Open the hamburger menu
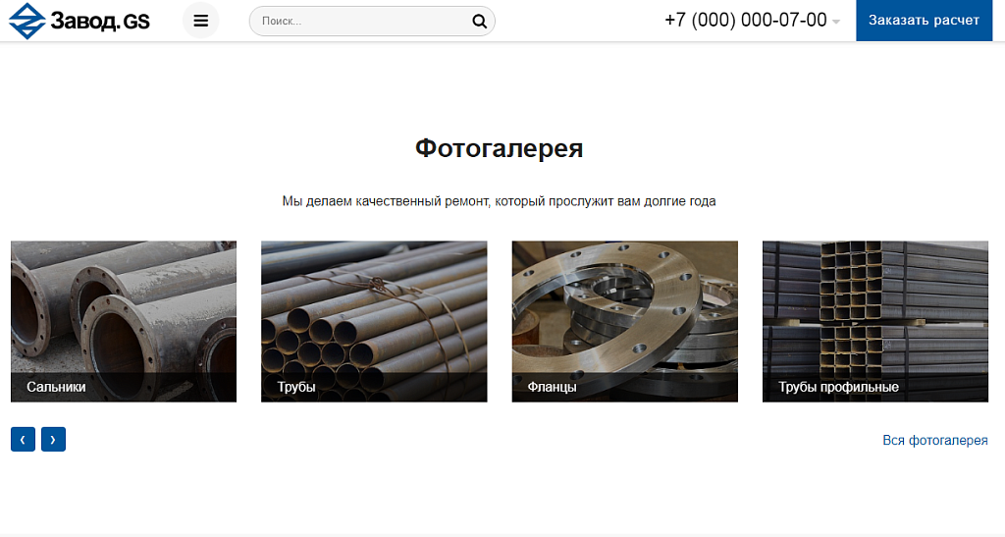Screen dimensions: 1005x537 (200, 21)
